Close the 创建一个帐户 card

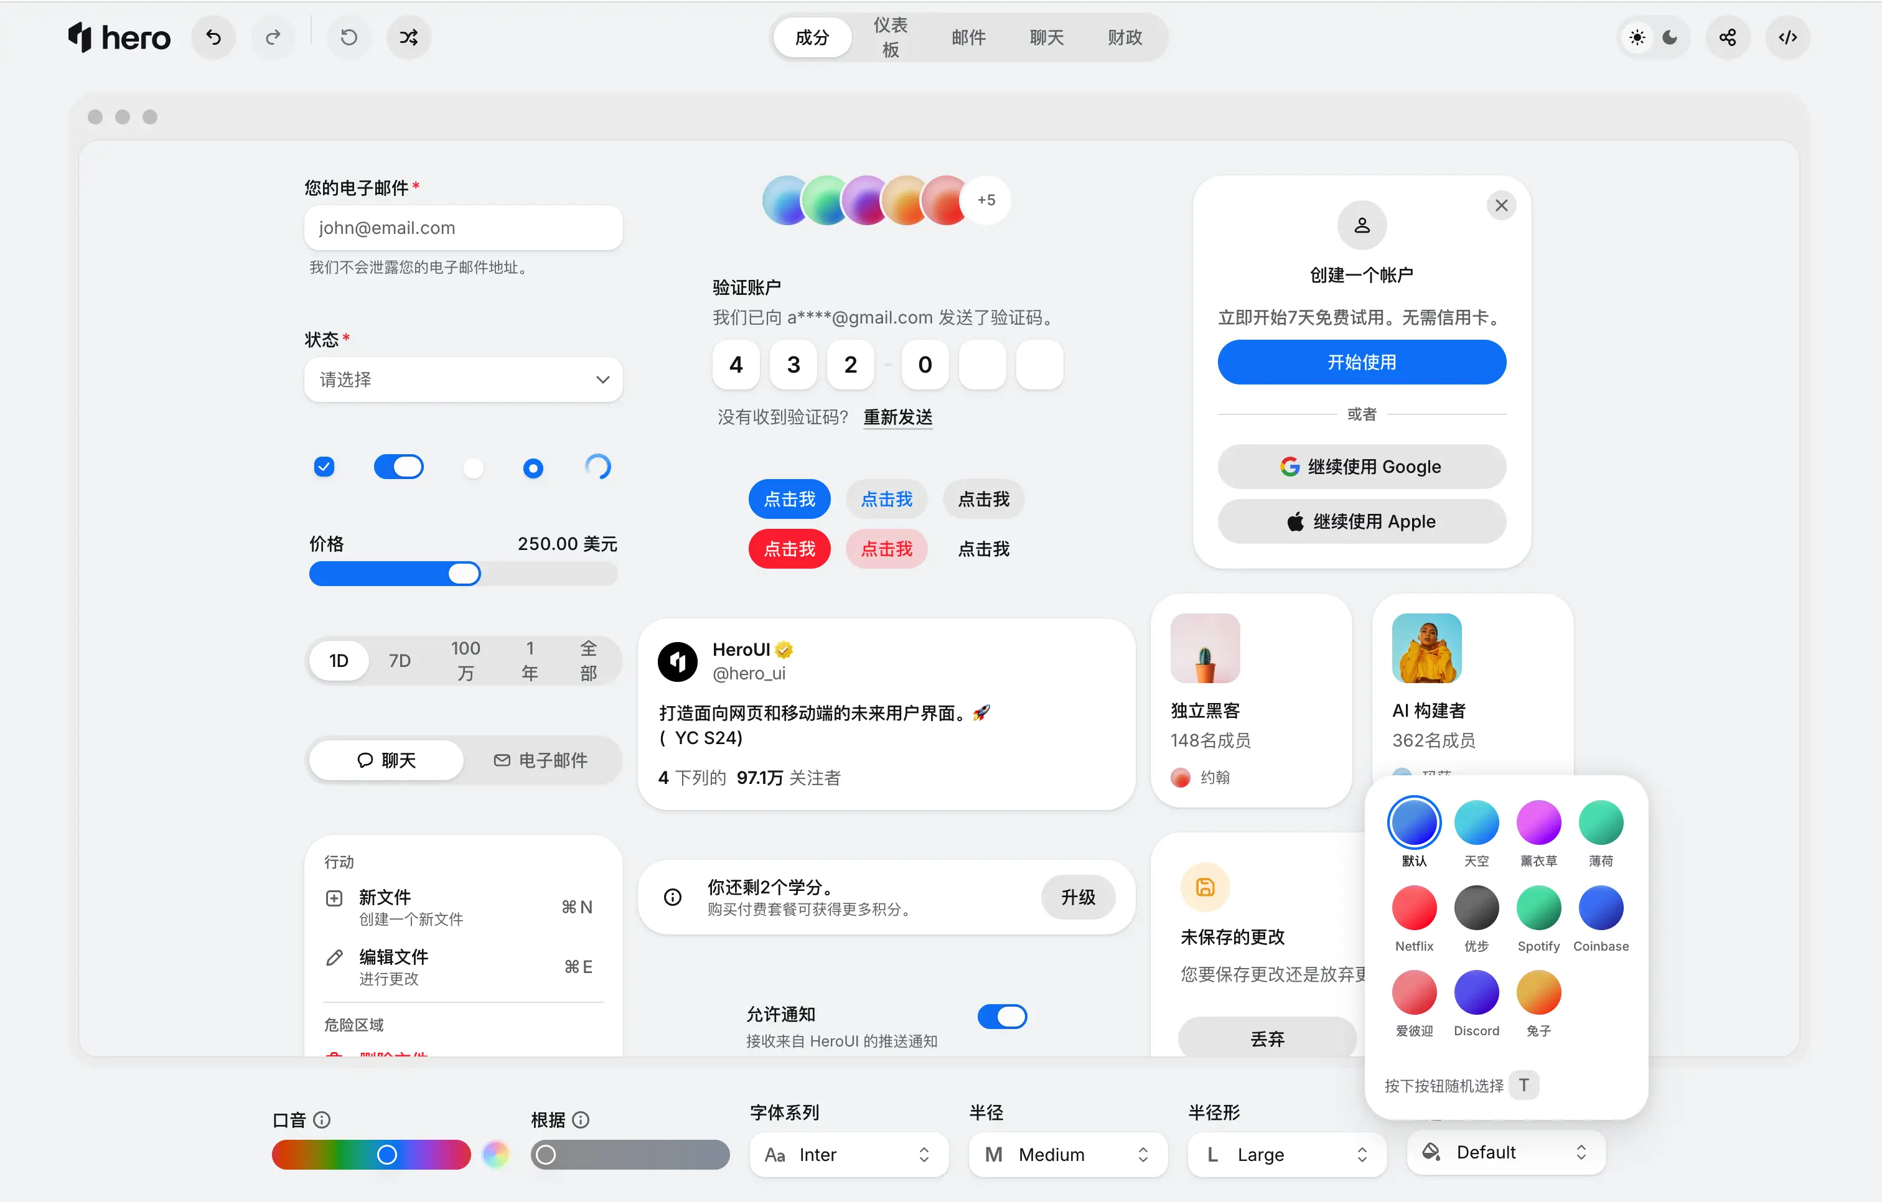tap(1501, 205)
